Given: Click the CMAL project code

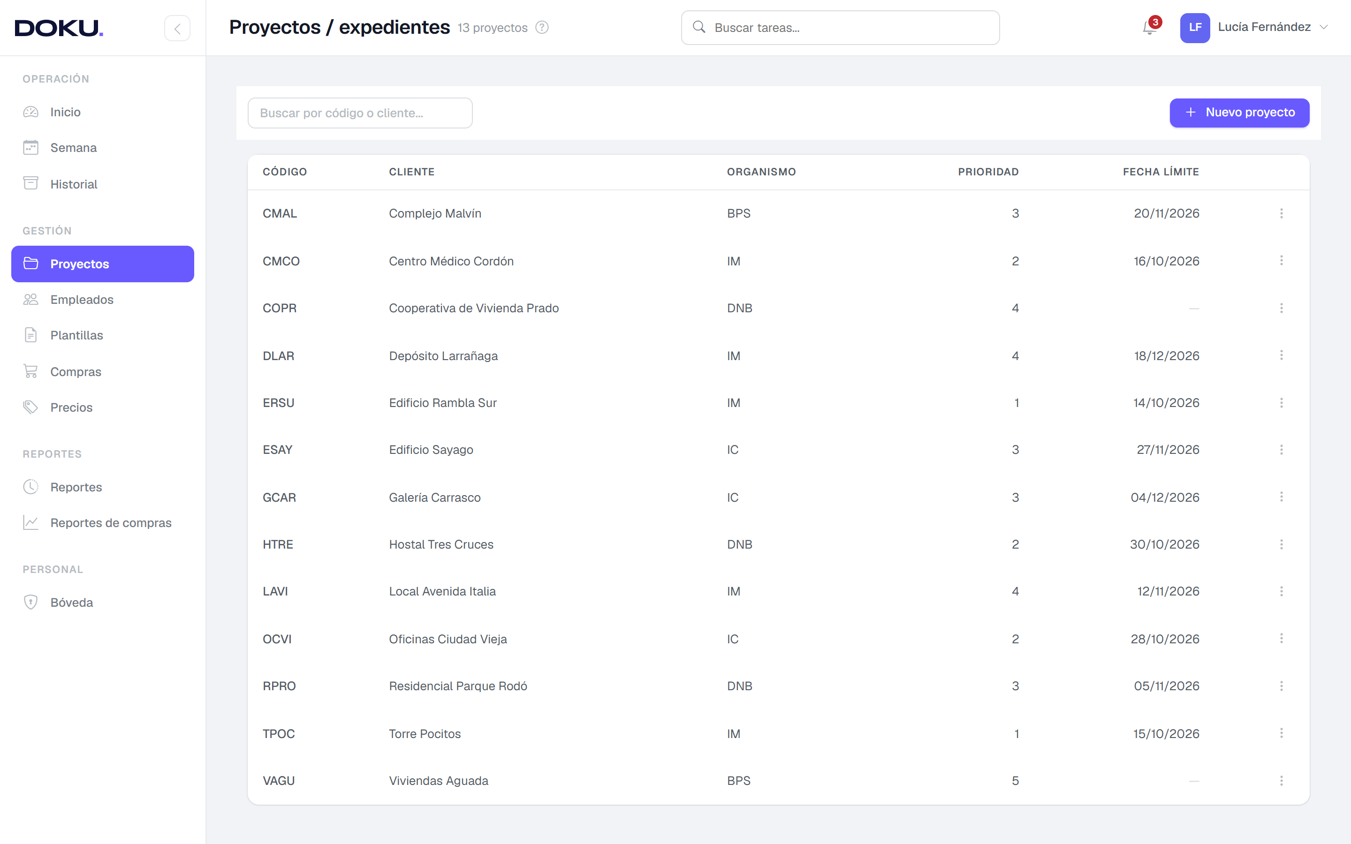Looking at the screenshot, I should coord(280,213).
